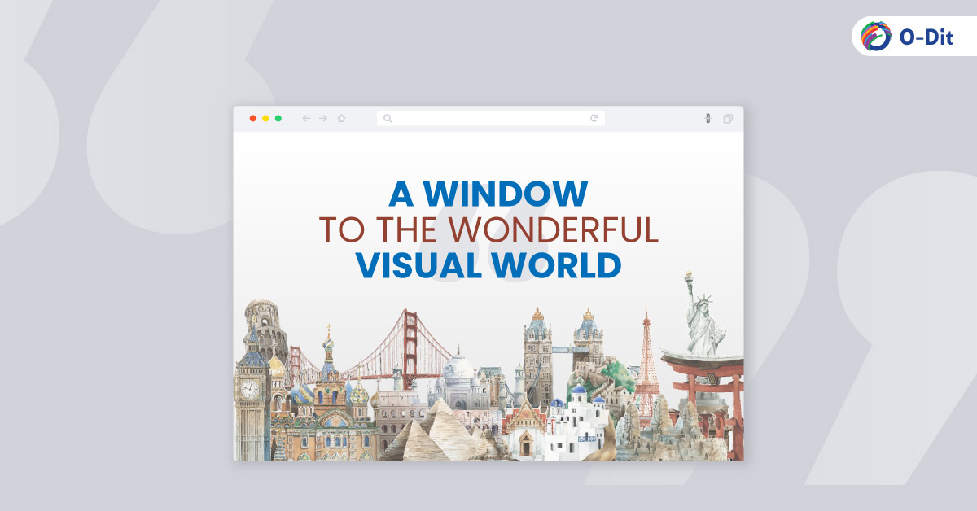
Task: Click the O-Dit globe logo
Action: (875, 37)
